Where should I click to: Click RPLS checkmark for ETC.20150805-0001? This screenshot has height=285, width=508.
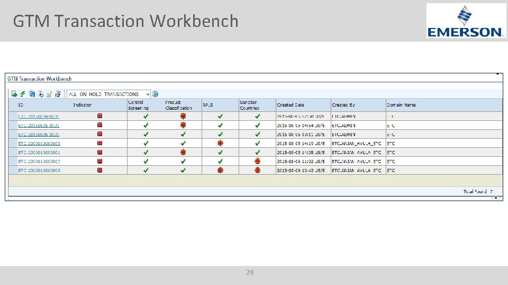click(220, 125)
